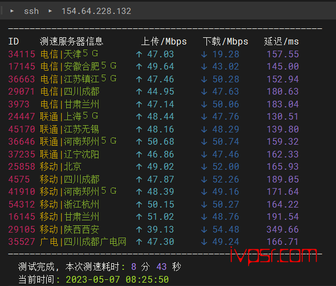Click upload value 51.02
Screen dimensions: 336x286
point(161,217)
